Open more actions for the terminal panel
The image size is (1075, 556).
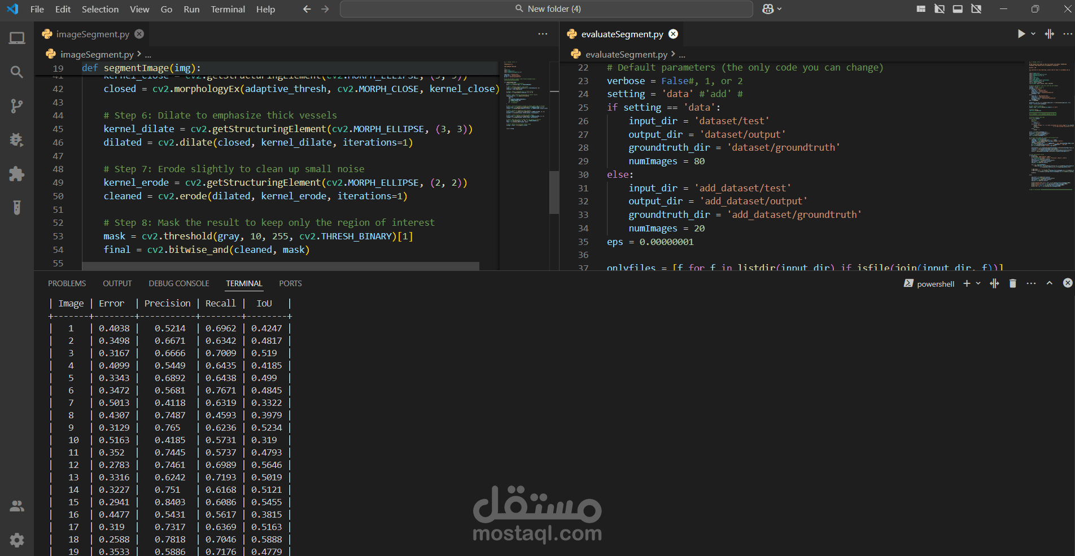pos(1032,283)
